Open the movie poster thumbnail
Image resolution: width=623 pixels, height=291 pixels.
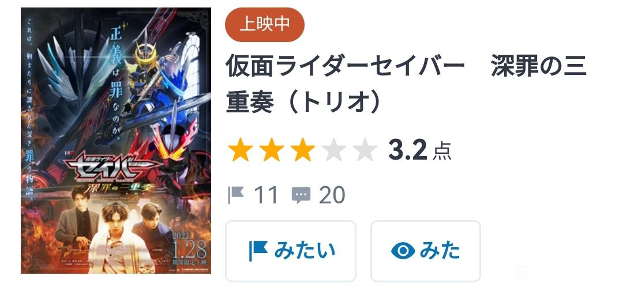[116, 141]
